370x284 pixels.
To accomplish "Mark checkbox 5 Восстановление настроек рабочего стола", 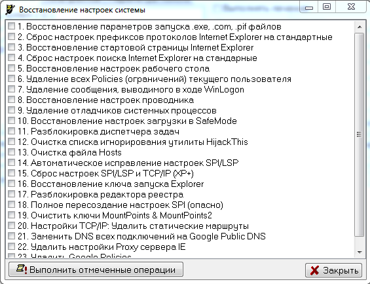I will coord(11,68).
